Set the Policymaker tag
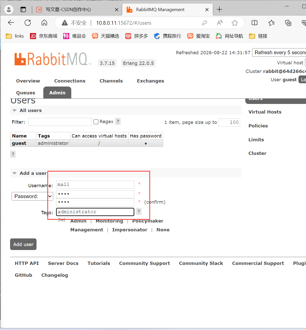 (x=148, y=221)
